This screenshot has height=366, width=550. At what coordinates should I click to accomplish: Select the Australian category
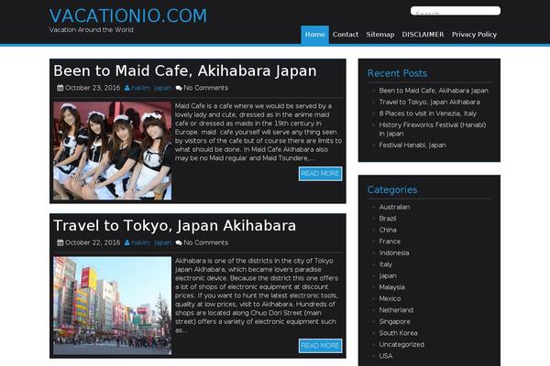[394, 208]
